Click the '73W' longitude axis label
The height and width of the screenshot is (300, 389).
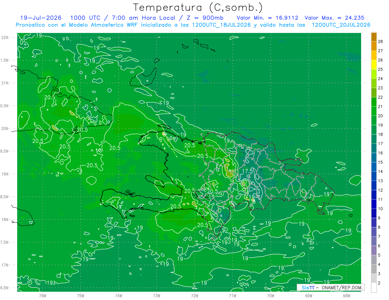pyautogui.click(x=157, y=295)
